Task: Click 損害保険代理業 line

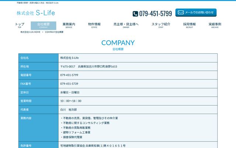Action: pyautogui.click(x=71, y=137)
